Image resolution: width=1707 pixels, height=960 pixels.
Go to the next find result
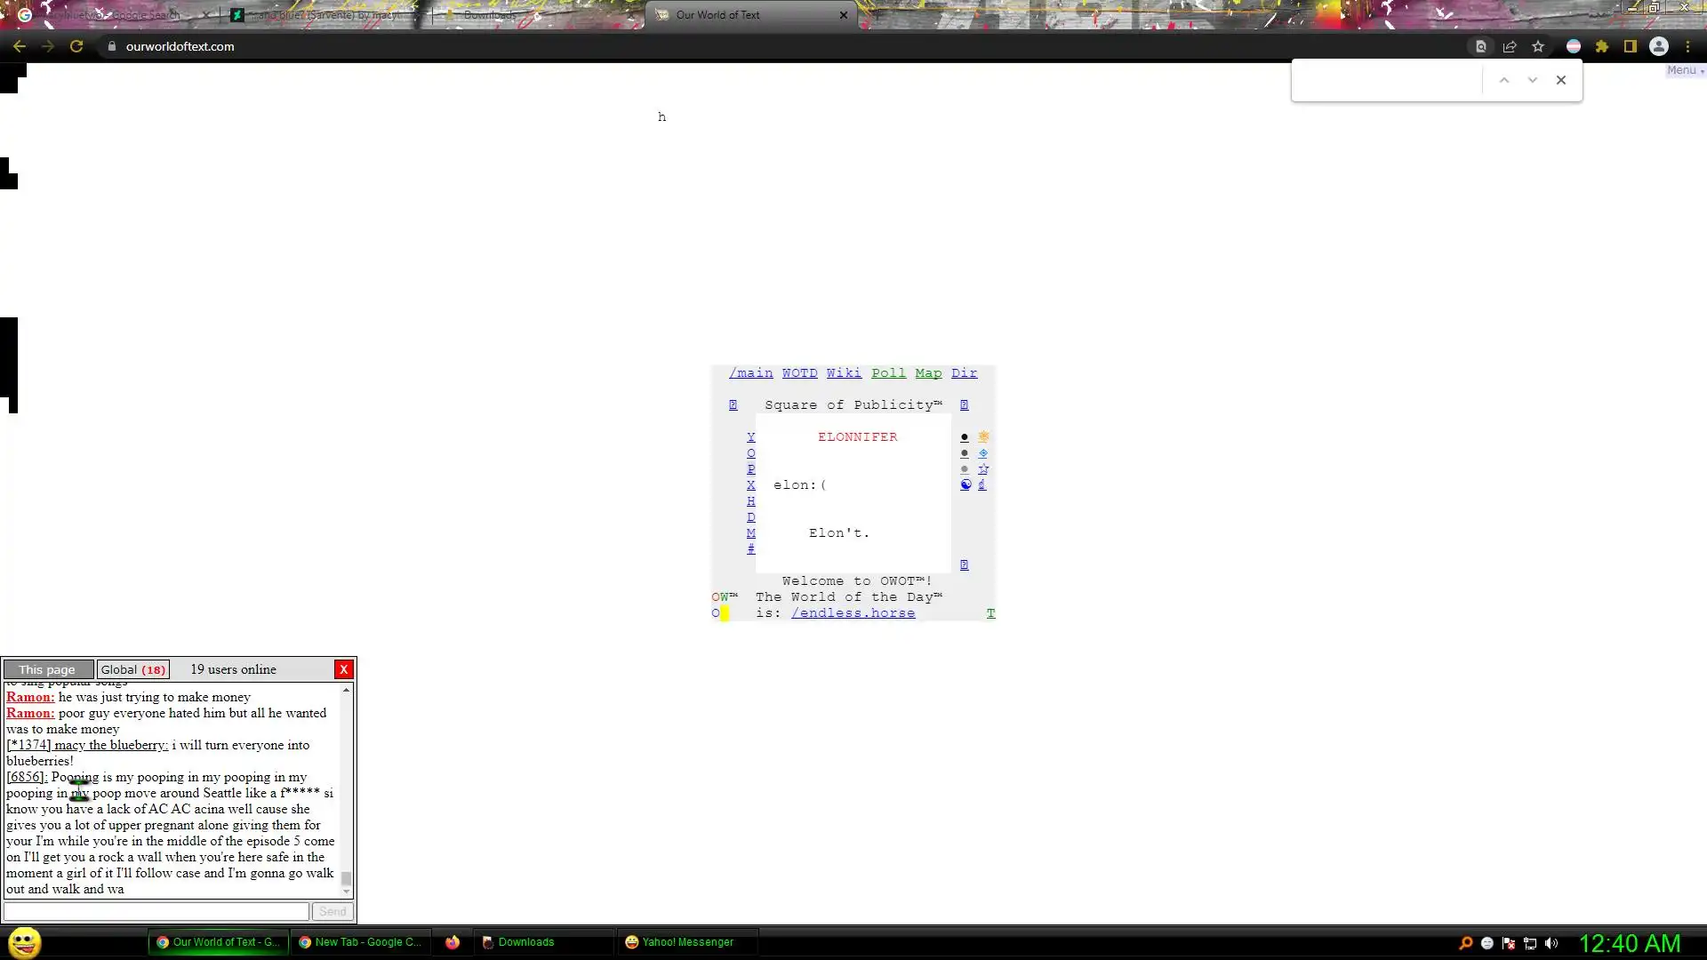tap(1533, 80)
